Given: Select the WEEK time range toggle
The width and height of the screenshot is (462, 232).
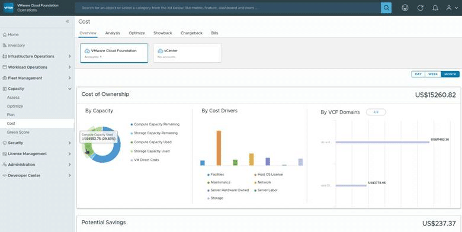Looking at the screenshot, I should pos(433,74).
